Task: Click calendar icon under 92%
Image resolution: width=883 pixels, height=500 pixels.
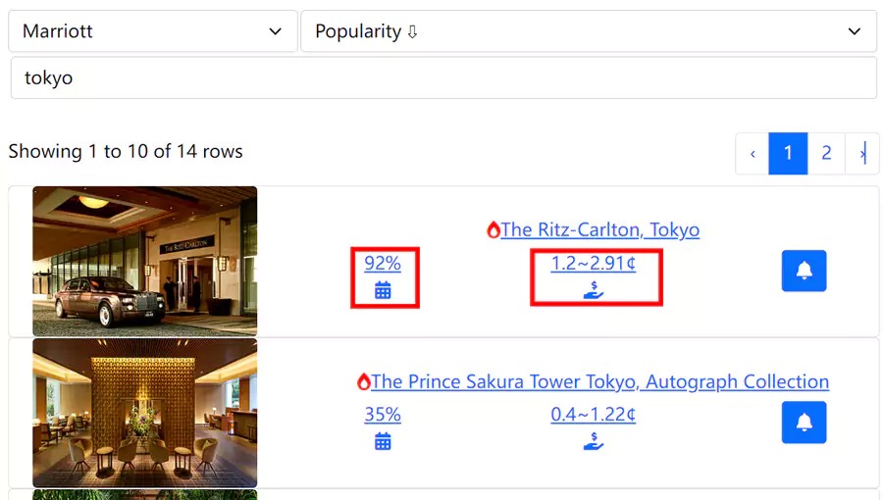Action: (383, 290)
